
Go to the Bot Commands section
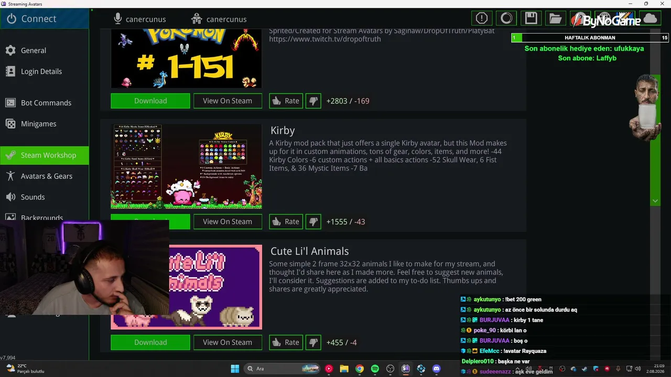[44, 103]
